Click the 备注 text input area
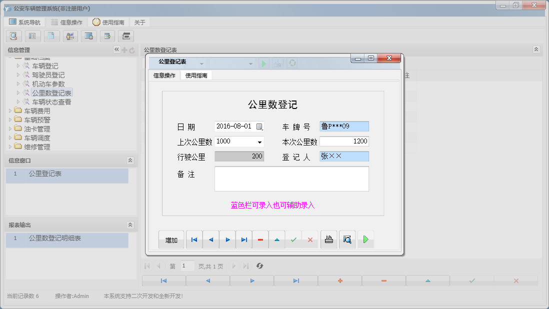549x309 pixels. coord(291,178)
